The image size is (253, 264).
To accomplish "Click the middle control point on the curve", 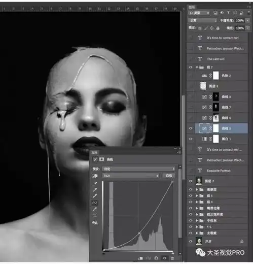I will click(x=139, y=233).
